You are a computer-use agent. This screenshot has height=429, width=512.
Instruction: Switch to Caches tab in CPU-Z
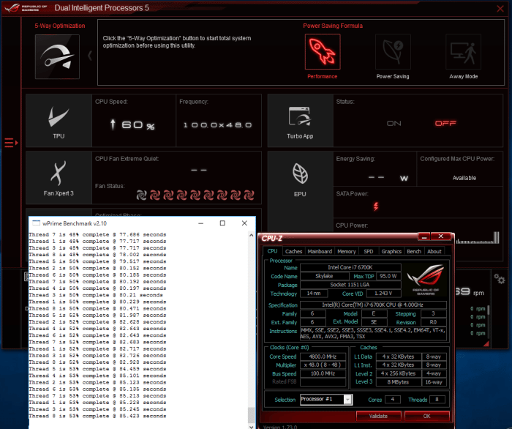click(293, 251)
